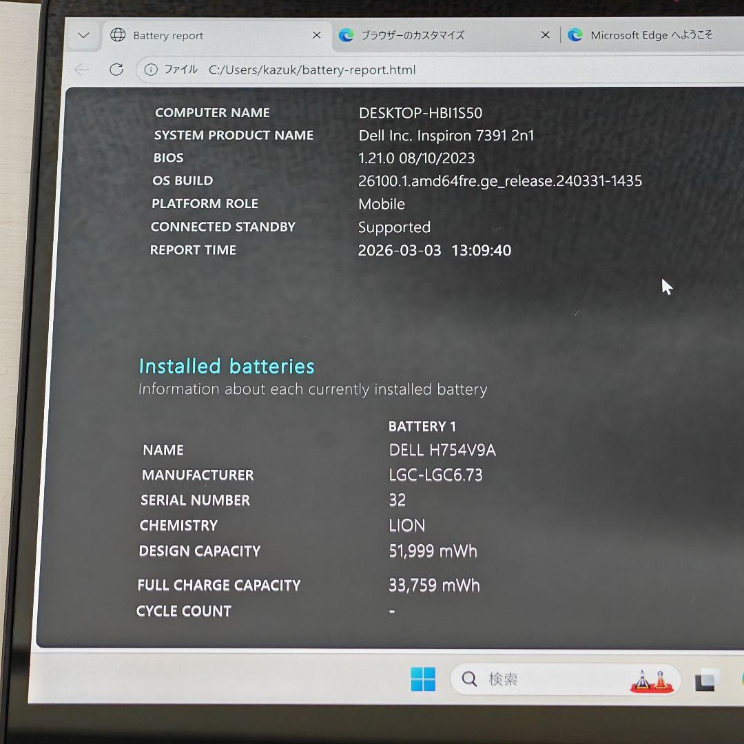This screenshot has height=744, width=744.
Task: Click the 'CHEMISTRY' row label
Action: point(179,525)
